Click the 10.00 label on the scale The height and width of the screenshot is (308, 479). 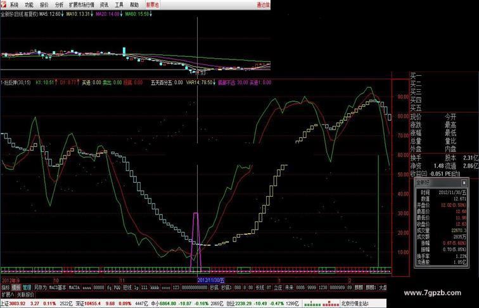point(403,252)
